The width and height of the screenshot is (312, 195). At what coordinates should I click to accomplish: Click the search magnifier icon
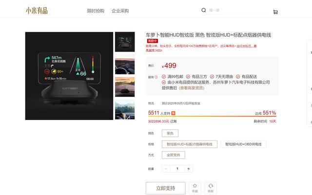[204, 10]
